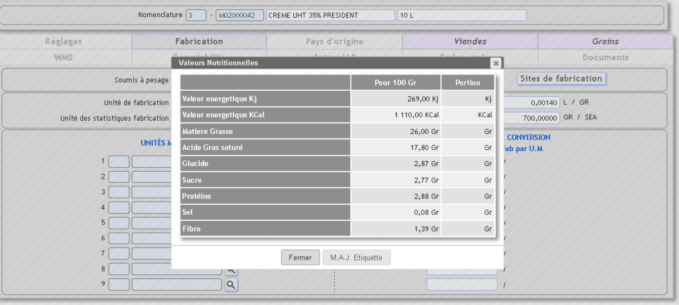Switch to the Réglages tab
Image resolution: width=679 pixels, height=305 pixels.
click(64, 41)
